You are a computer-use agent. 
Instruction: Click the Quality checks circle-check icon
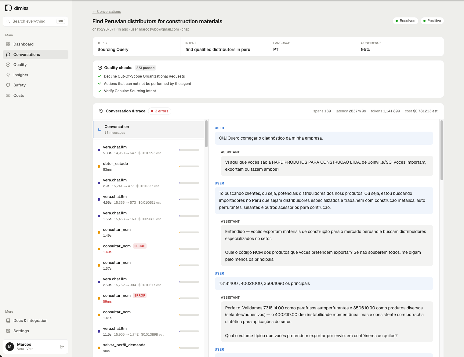pos(100,68)
